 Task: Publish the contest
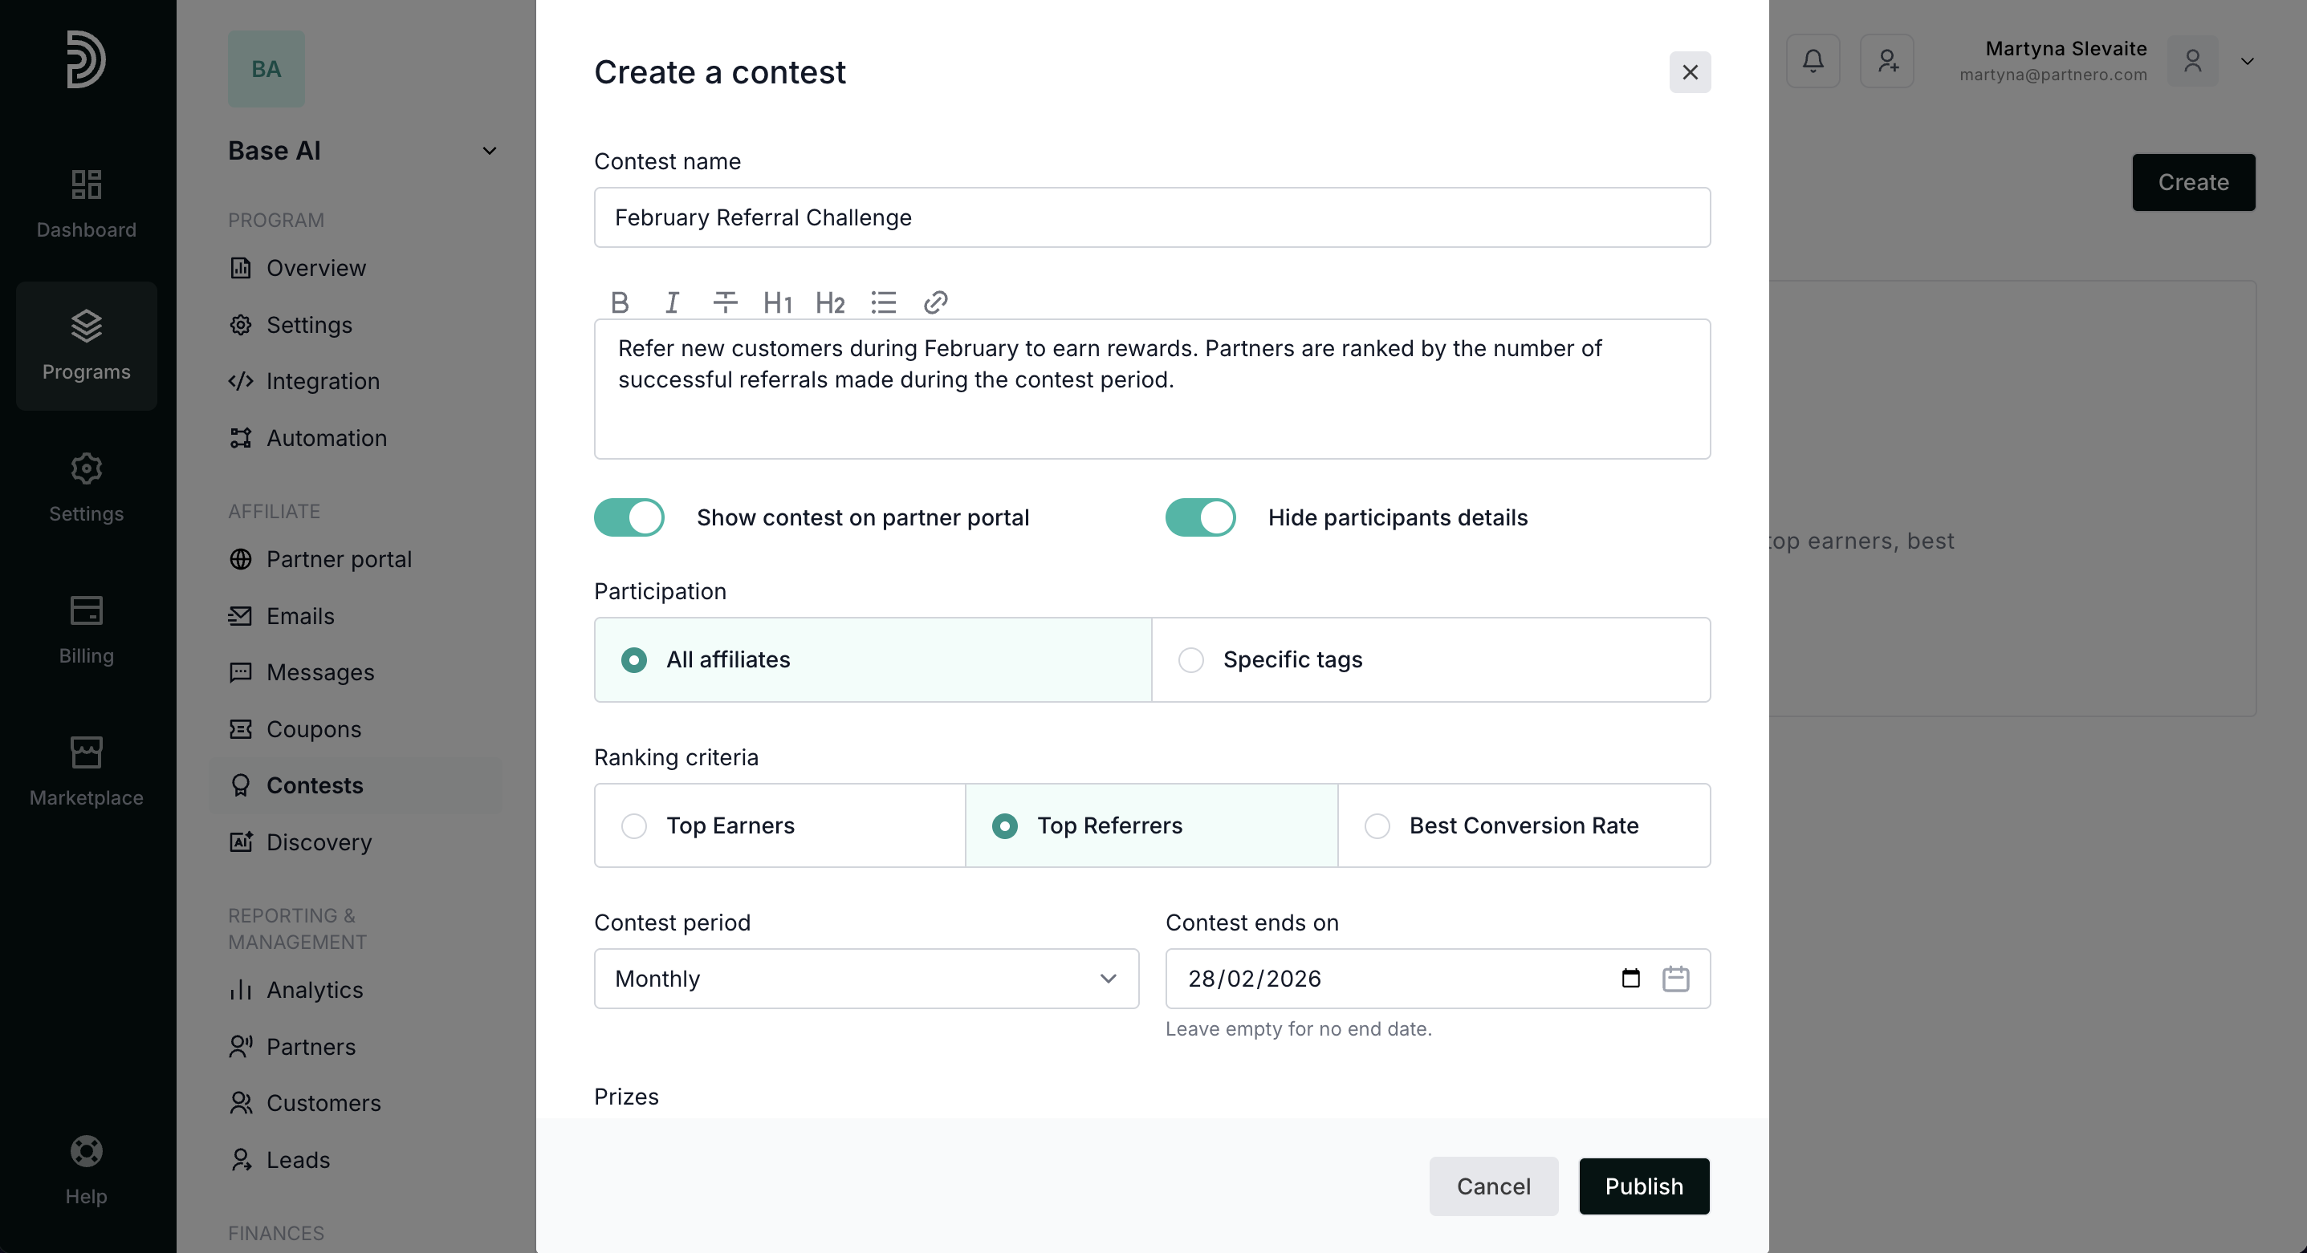click(1643, 1186)
